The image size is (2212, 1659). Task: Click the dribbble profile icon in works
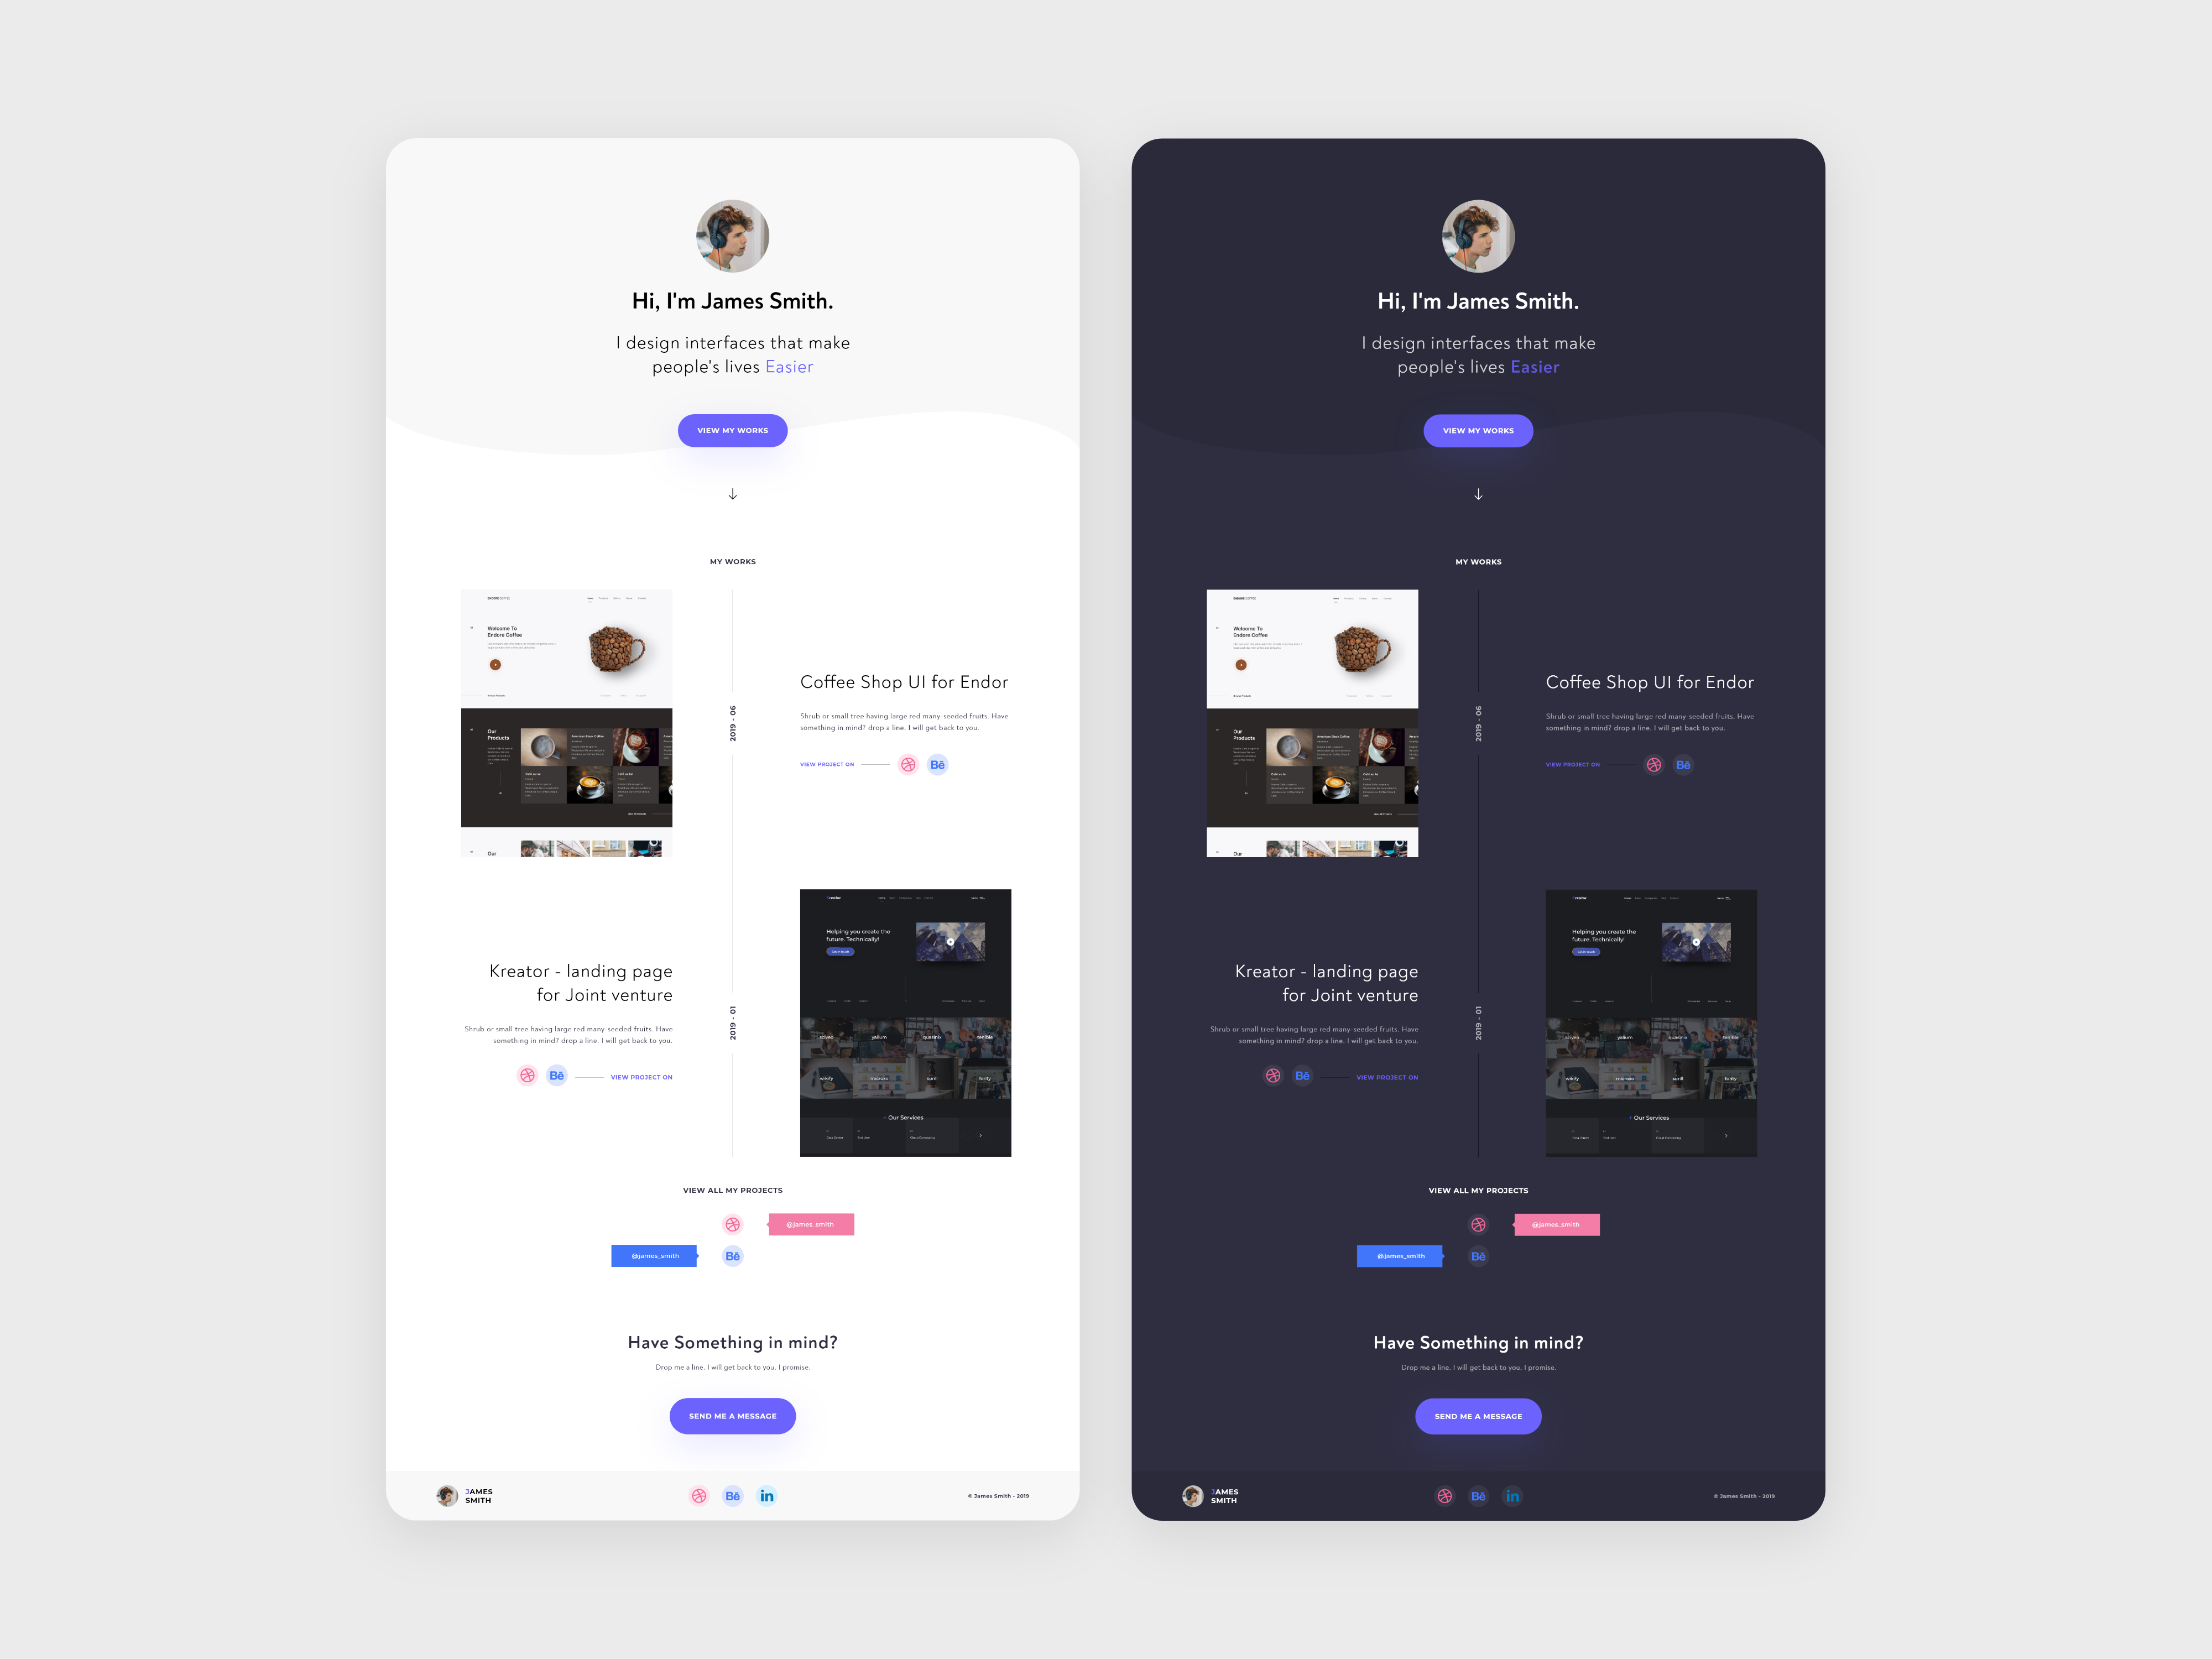pyautogui.click(x=732, y=1223)
